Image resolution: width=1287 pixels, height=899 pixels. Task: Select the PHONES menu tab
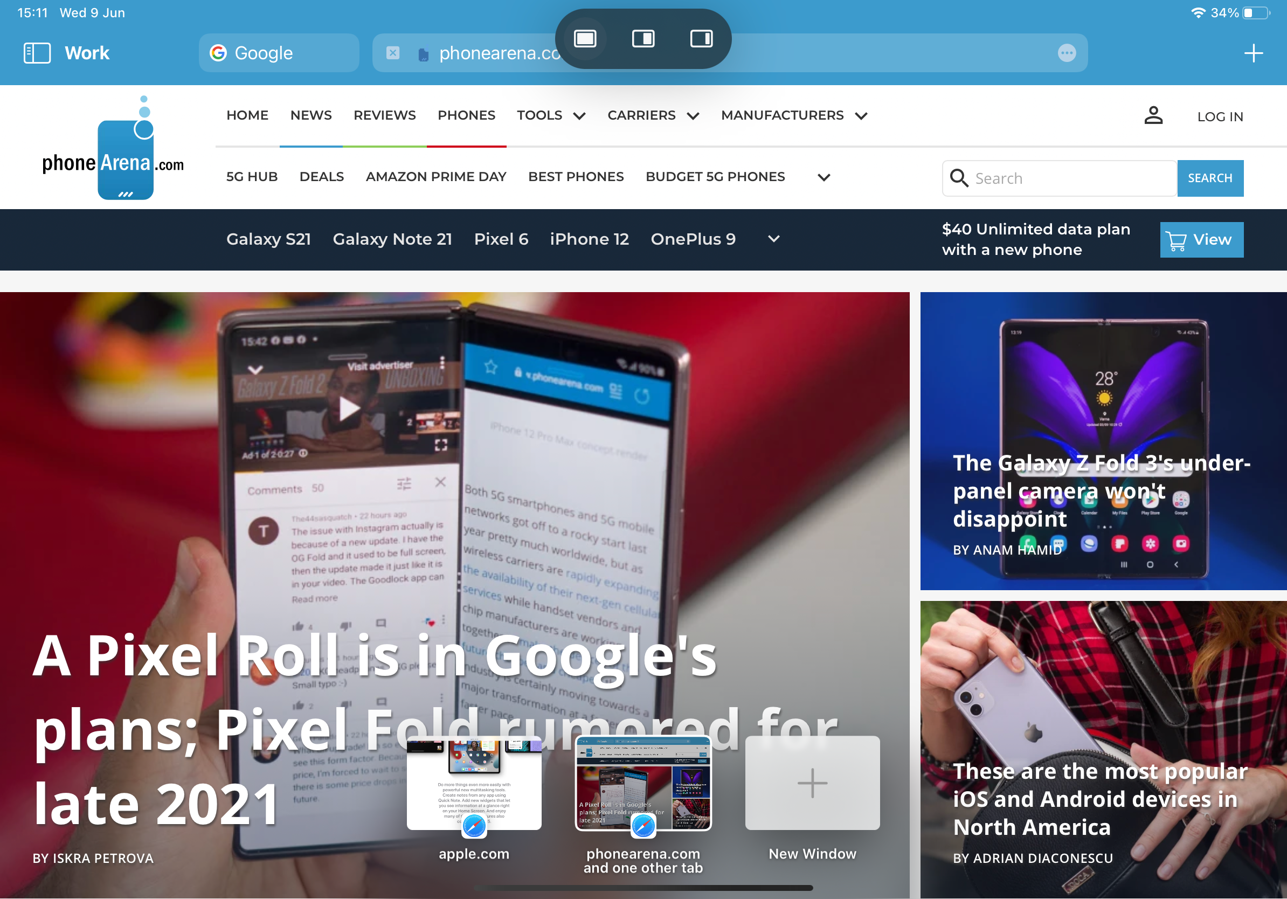tap(467, 115)
